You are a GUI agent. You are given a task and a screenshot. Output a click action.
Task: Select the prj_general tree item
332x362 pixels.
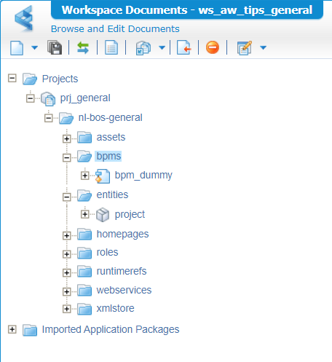point(85,98)
